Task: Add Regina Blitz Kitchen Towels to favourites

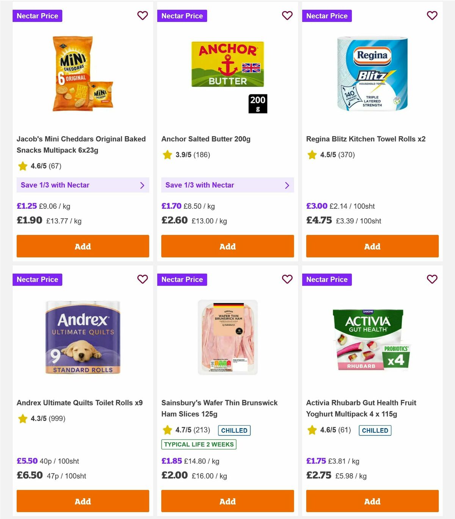Action: [x=432, y=16]
